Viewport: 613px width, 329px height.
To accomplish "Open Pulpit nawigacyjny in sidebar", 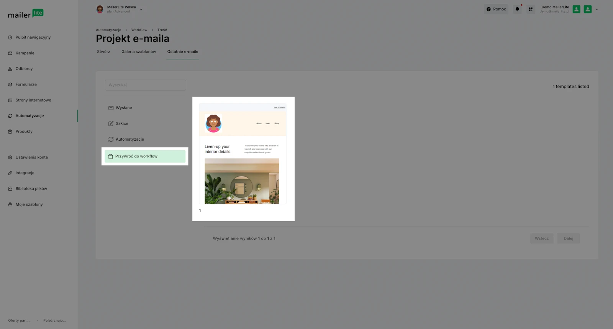I will click(33, 37).
